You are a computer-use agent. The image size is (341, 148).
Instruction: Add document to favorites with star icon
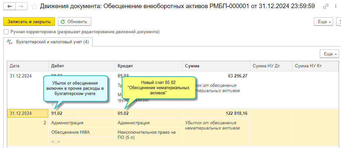pos(34,7)
